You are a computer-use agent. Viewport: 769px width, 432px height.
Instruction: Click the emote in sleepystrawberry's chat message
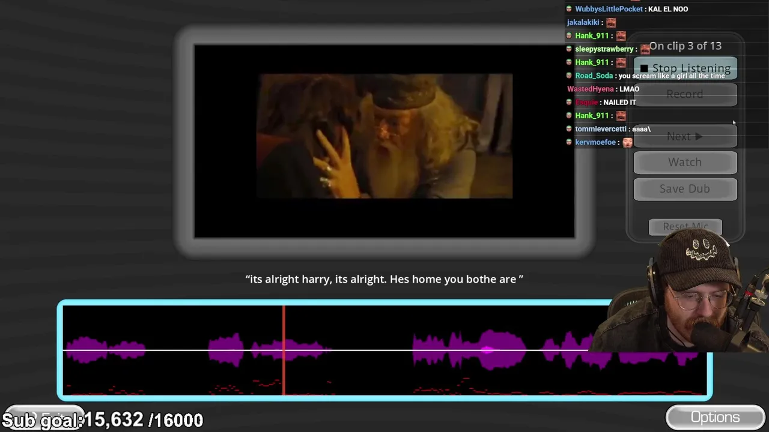[x=645, y=49]
